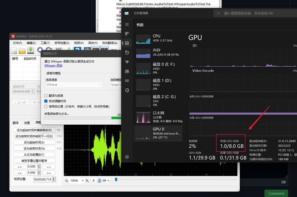Open 文件(F) menu

[x=17, y=43]
